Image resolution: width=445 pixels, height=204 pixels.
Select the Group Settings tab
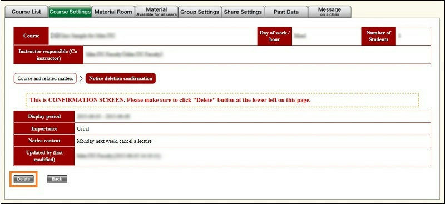[x=200, y=12]
